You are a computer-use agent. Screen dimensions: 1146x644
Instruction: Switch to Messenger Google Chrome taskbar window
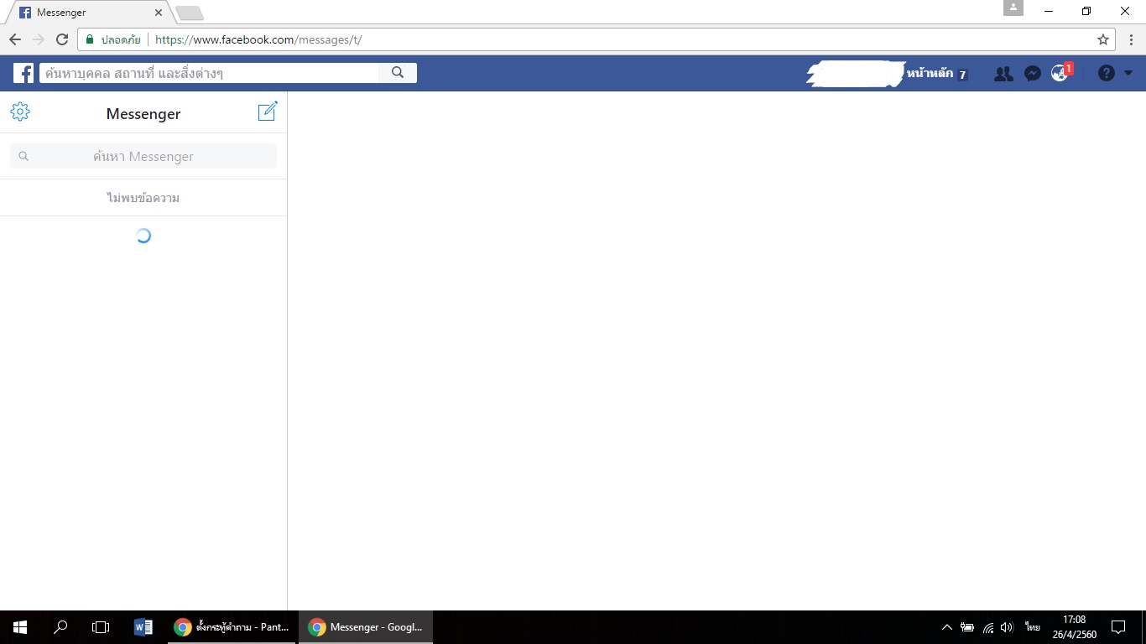pos(367,626)
